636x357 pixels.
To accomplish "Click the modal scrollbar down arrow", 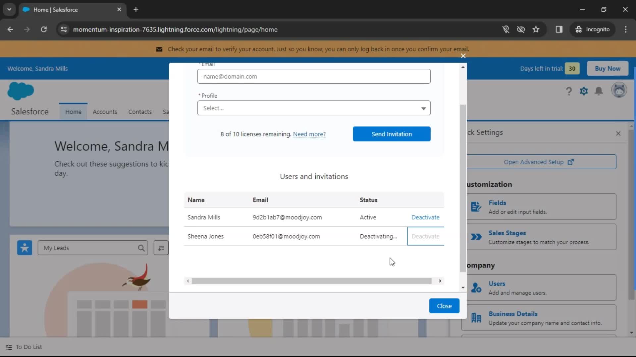I will pos(463,288).
